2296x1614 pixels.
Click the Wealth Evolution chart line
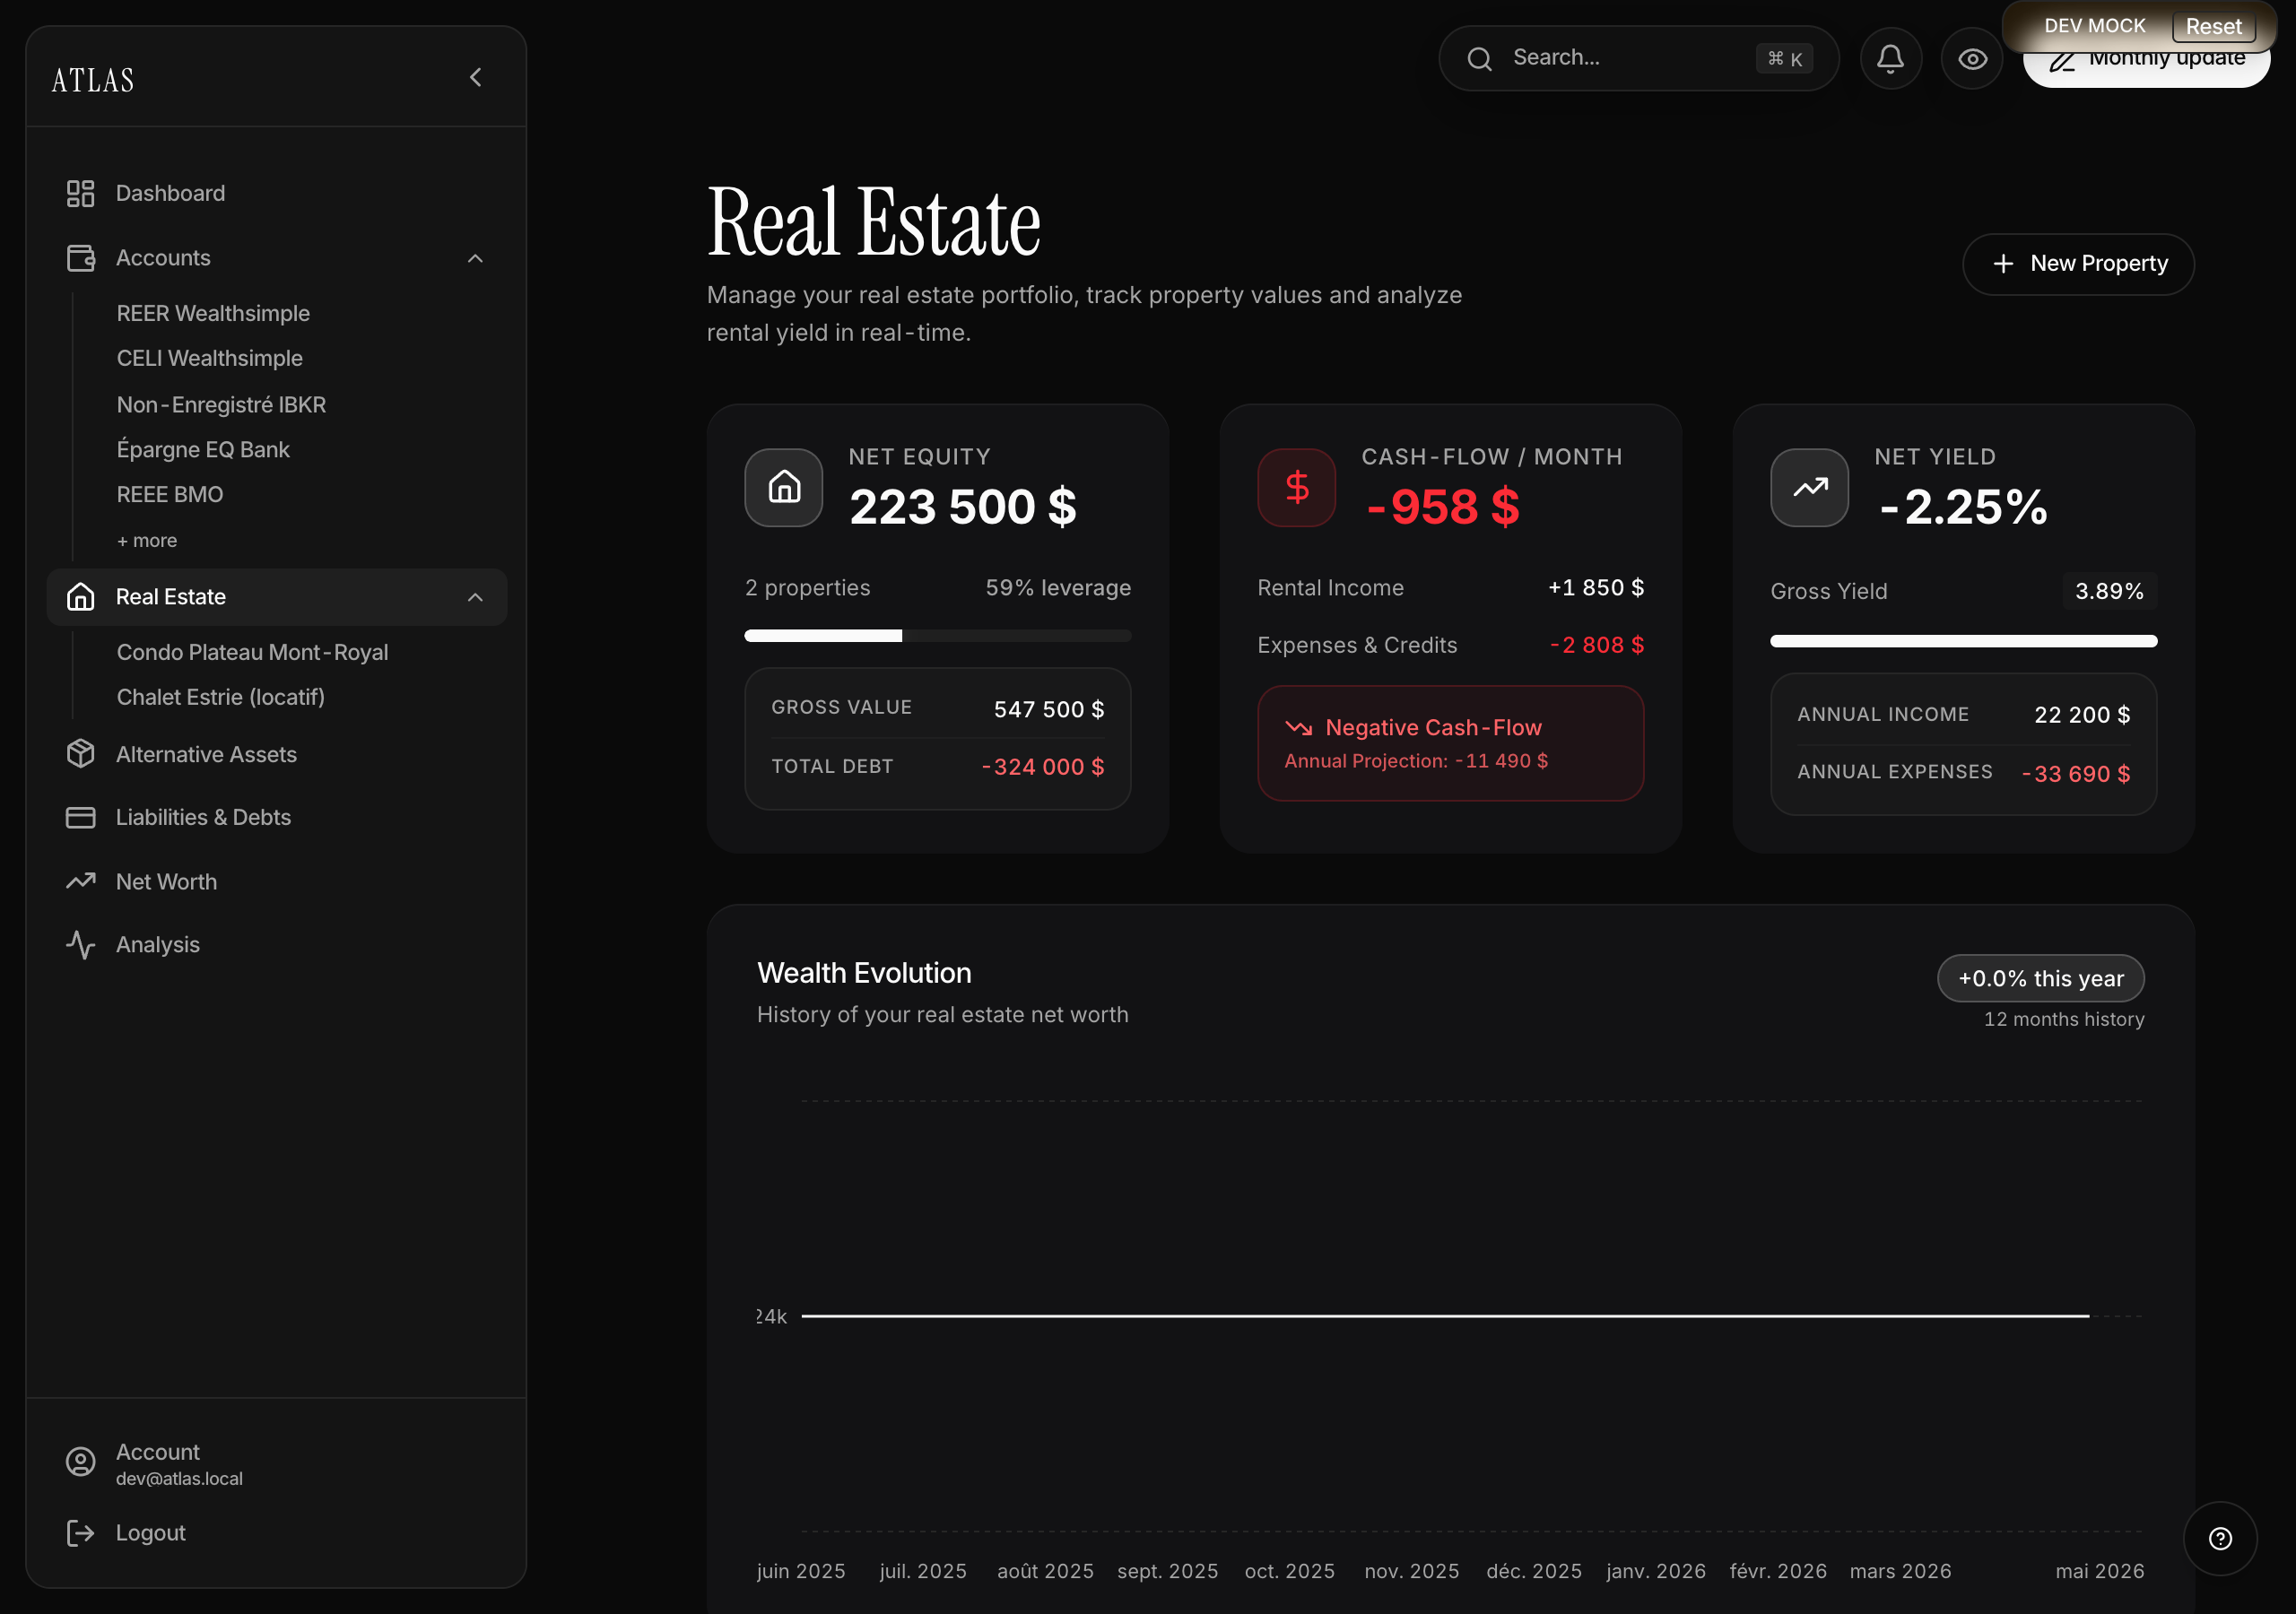(x=1445, y=1316)
